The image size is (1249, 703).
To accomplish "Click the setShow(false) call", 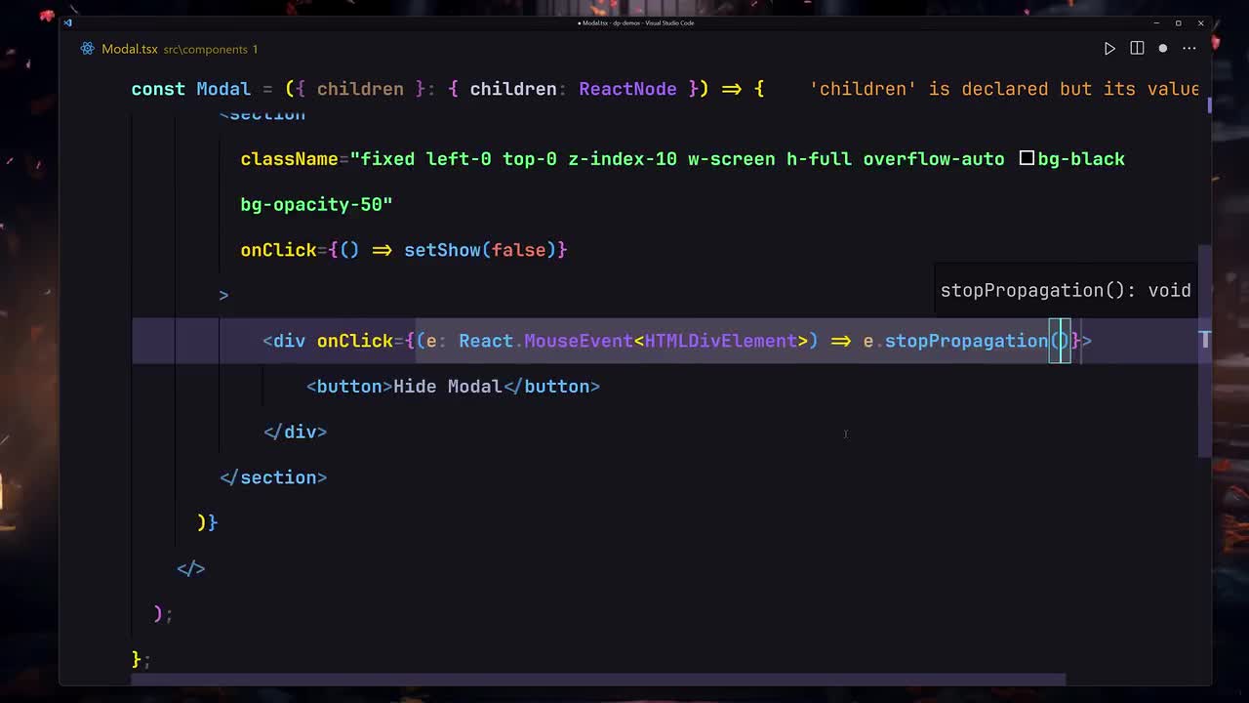I will 480,250.
